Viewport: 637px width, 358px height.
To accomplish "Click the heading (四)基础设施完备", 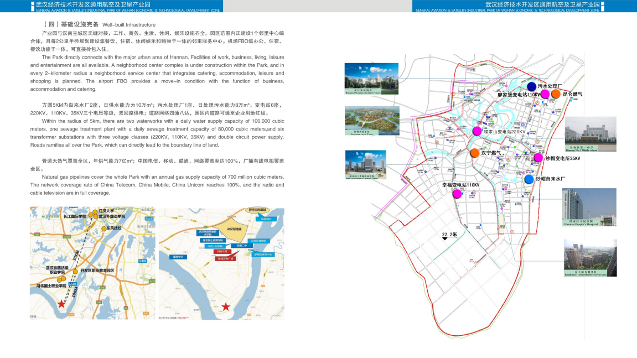I will [71, 24].
